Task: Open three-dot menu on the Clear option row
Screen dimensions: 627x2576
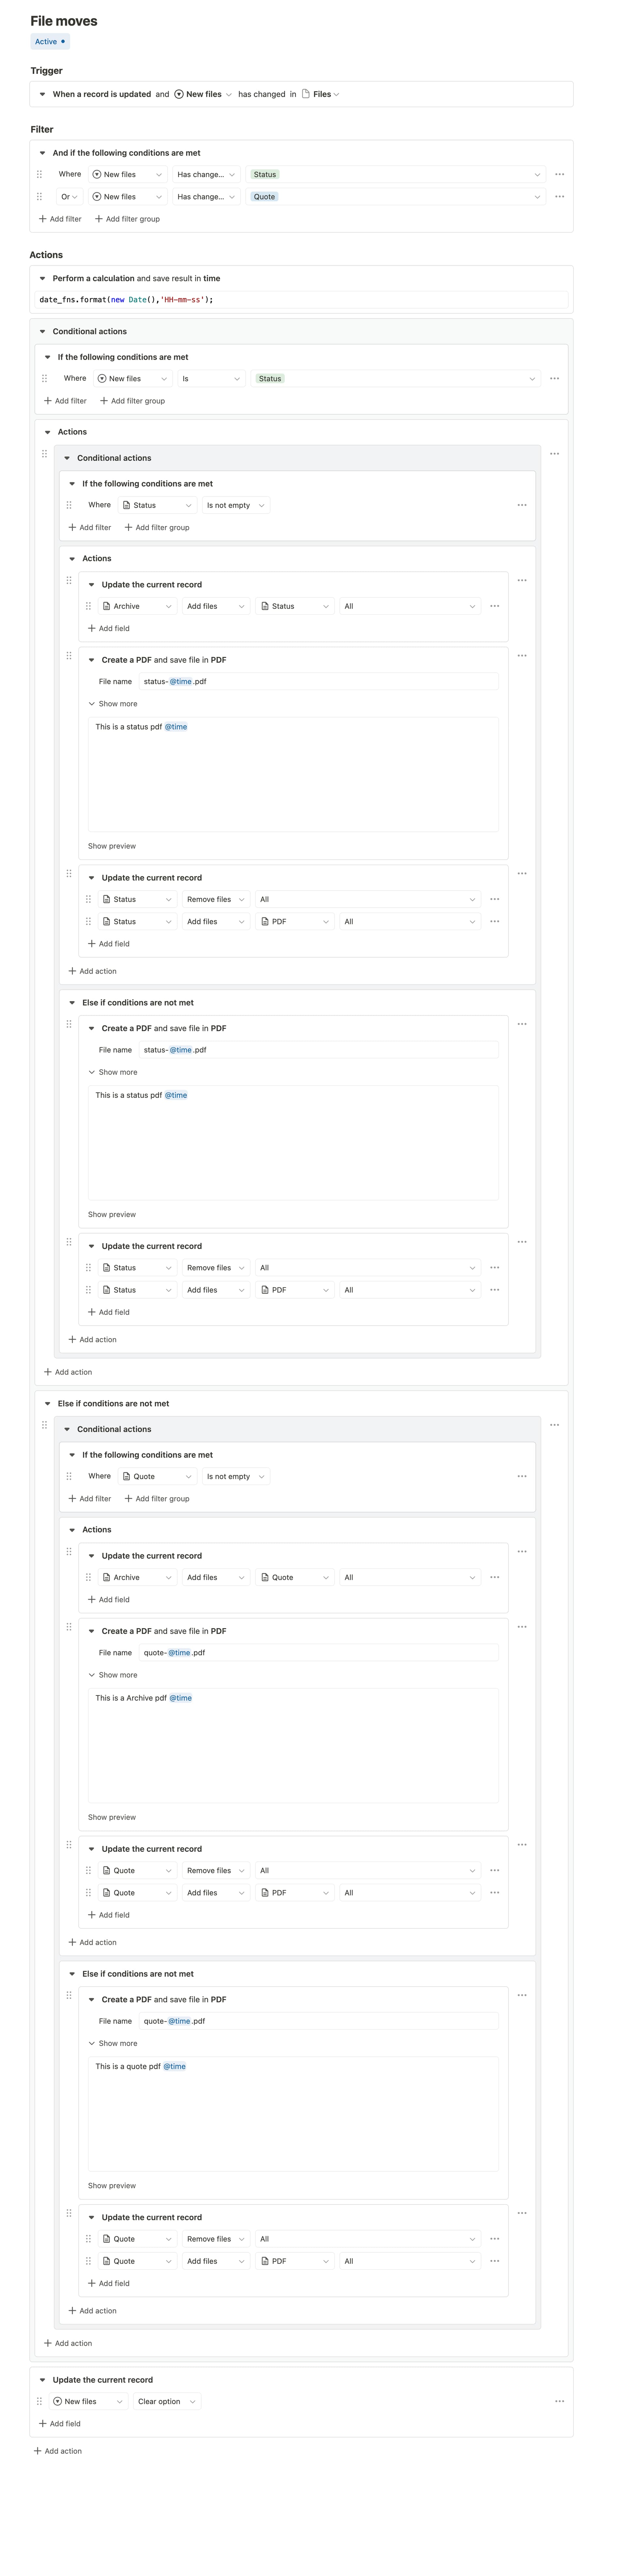Action: coord(559,2401)
